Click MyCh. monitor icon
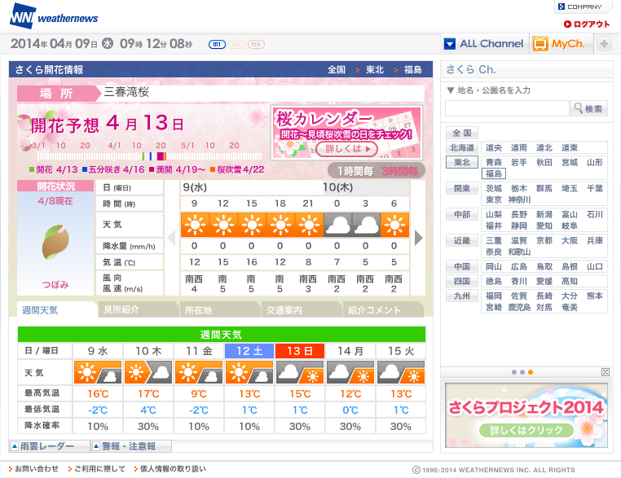This screenshot has width=621, height=478. [x=540, y=44]
